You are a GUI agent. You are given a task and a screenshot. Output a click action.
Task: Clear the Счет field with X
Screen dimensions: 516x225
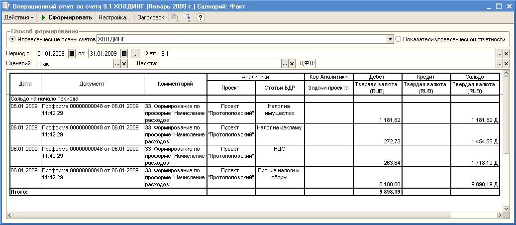(x=506, y=53)
